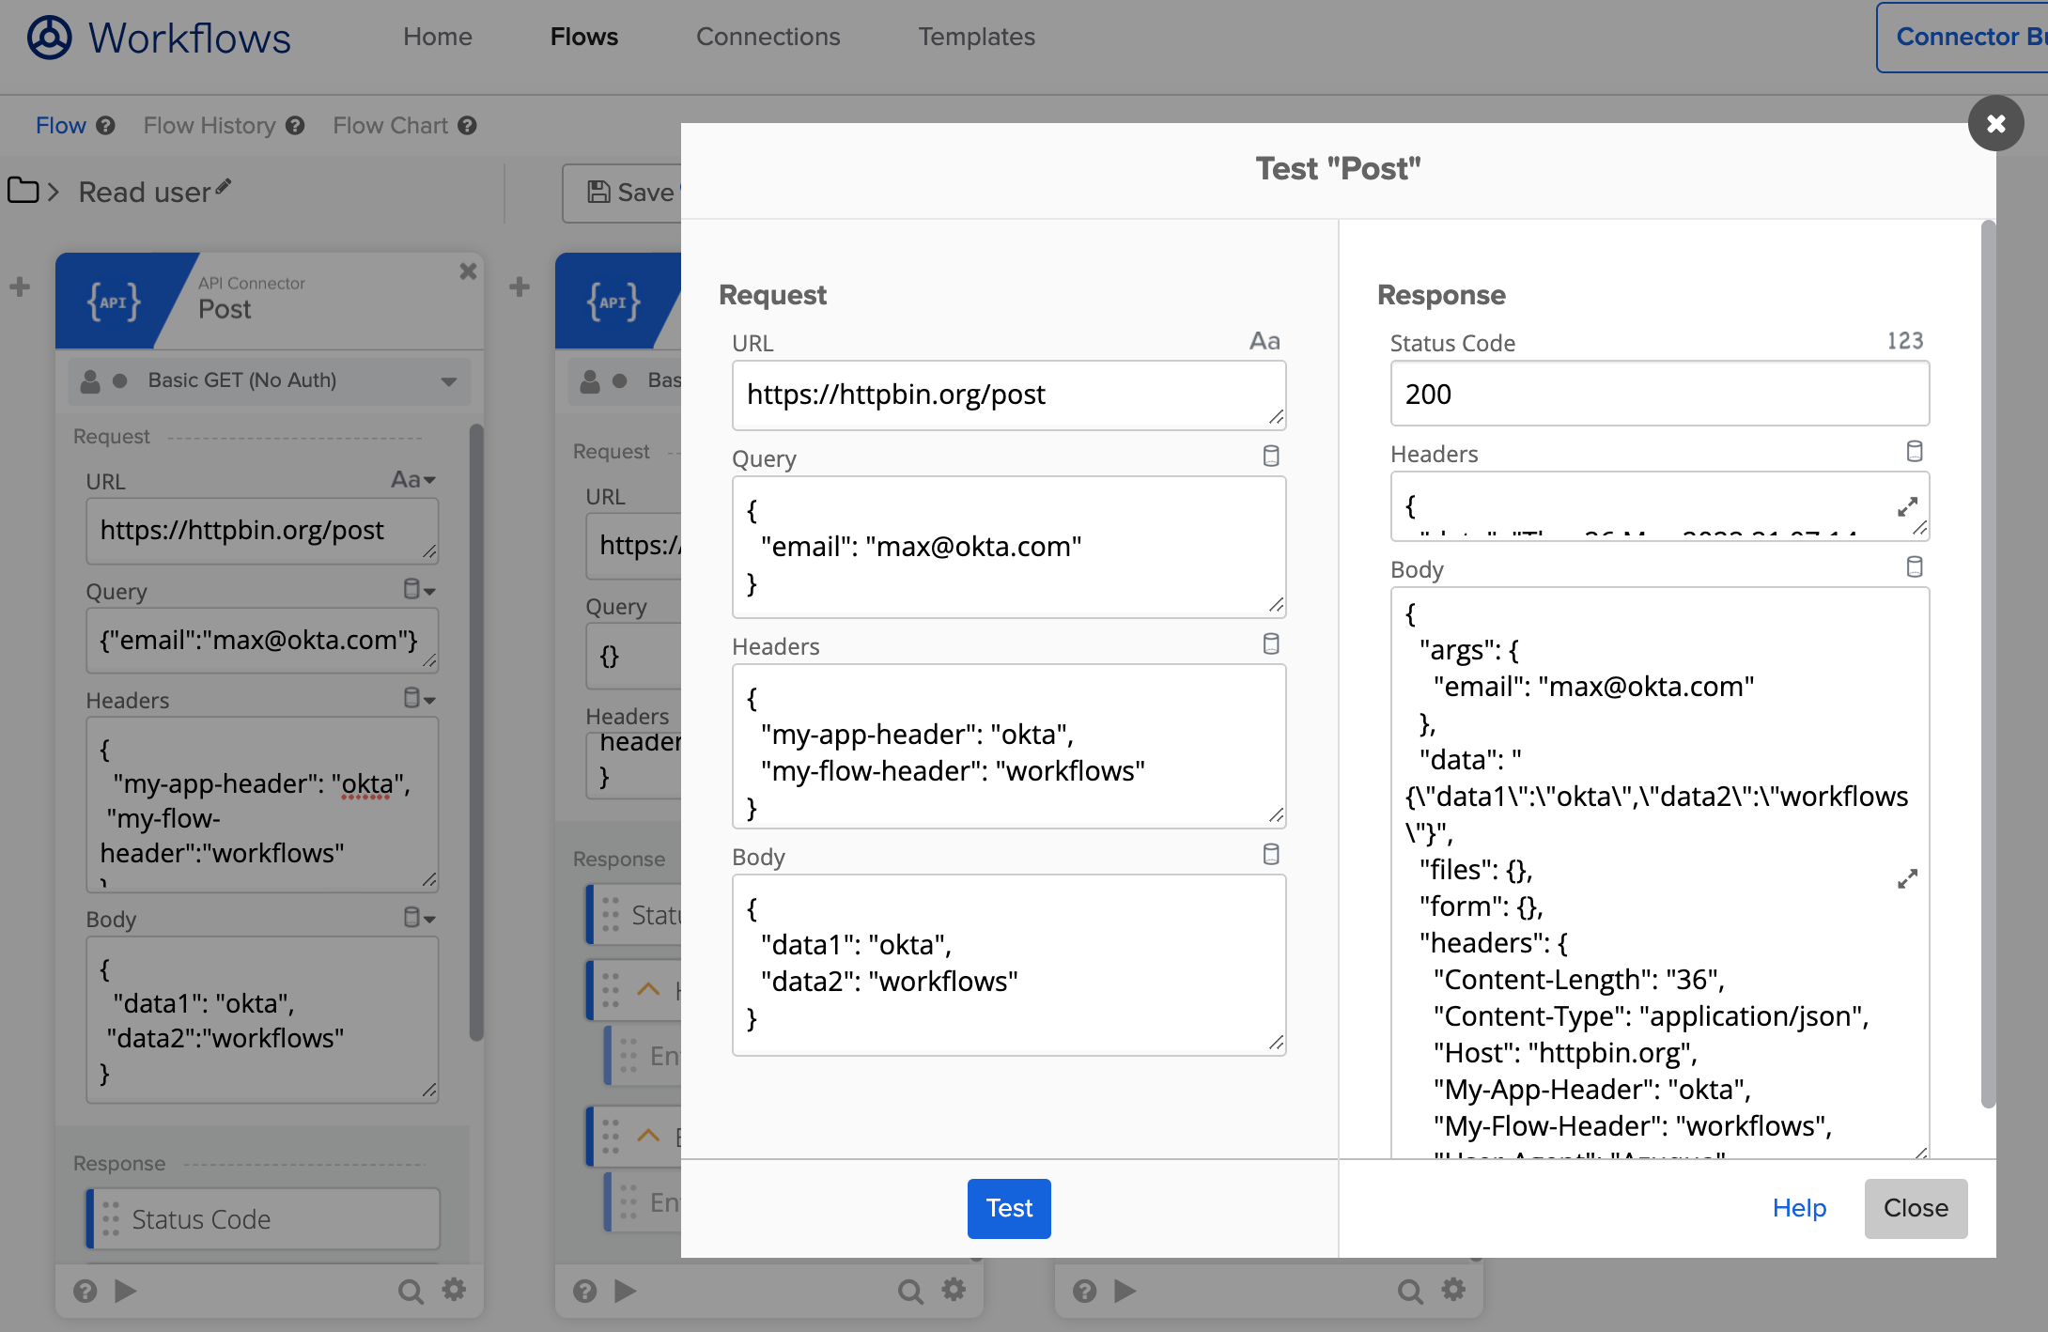Click the gear settings icon on the Post card
The width and height of the screenshot is (2048, 1332).
[x=455, y=1290]
